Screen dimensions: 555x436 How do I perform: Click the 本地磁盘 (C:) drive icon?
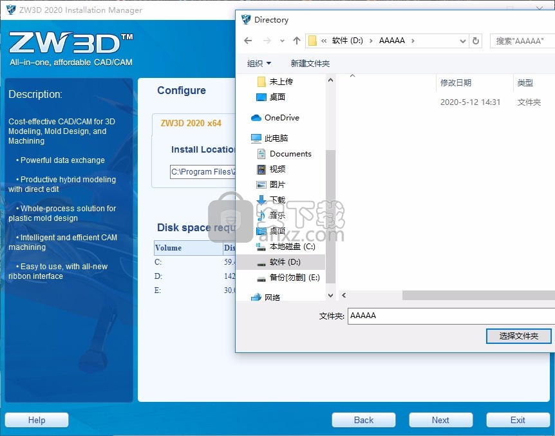point(261,247)
